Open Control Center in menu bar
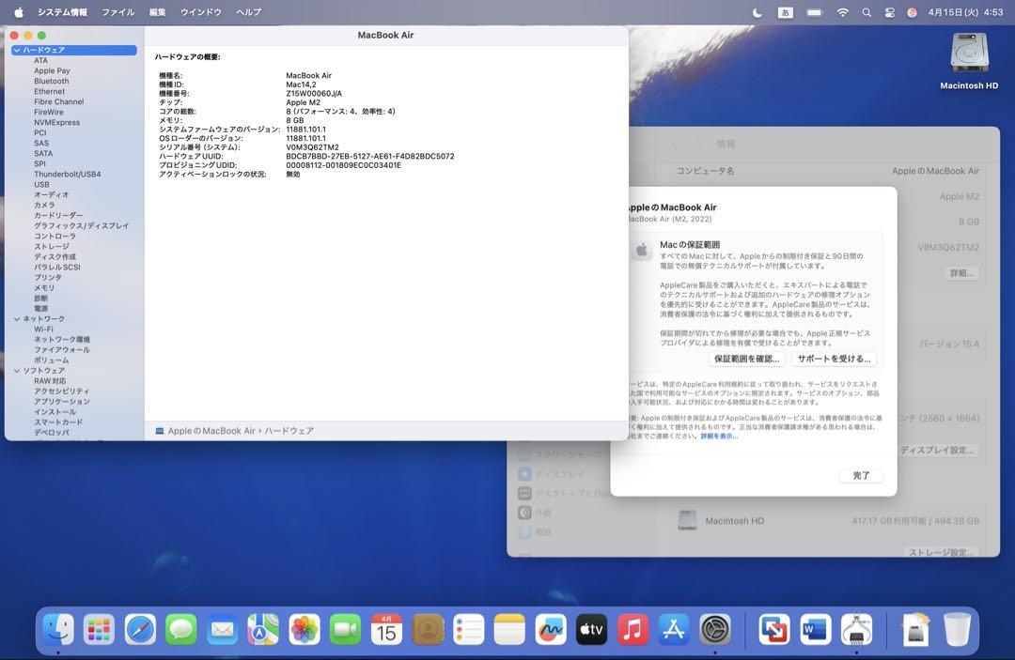 889,12
